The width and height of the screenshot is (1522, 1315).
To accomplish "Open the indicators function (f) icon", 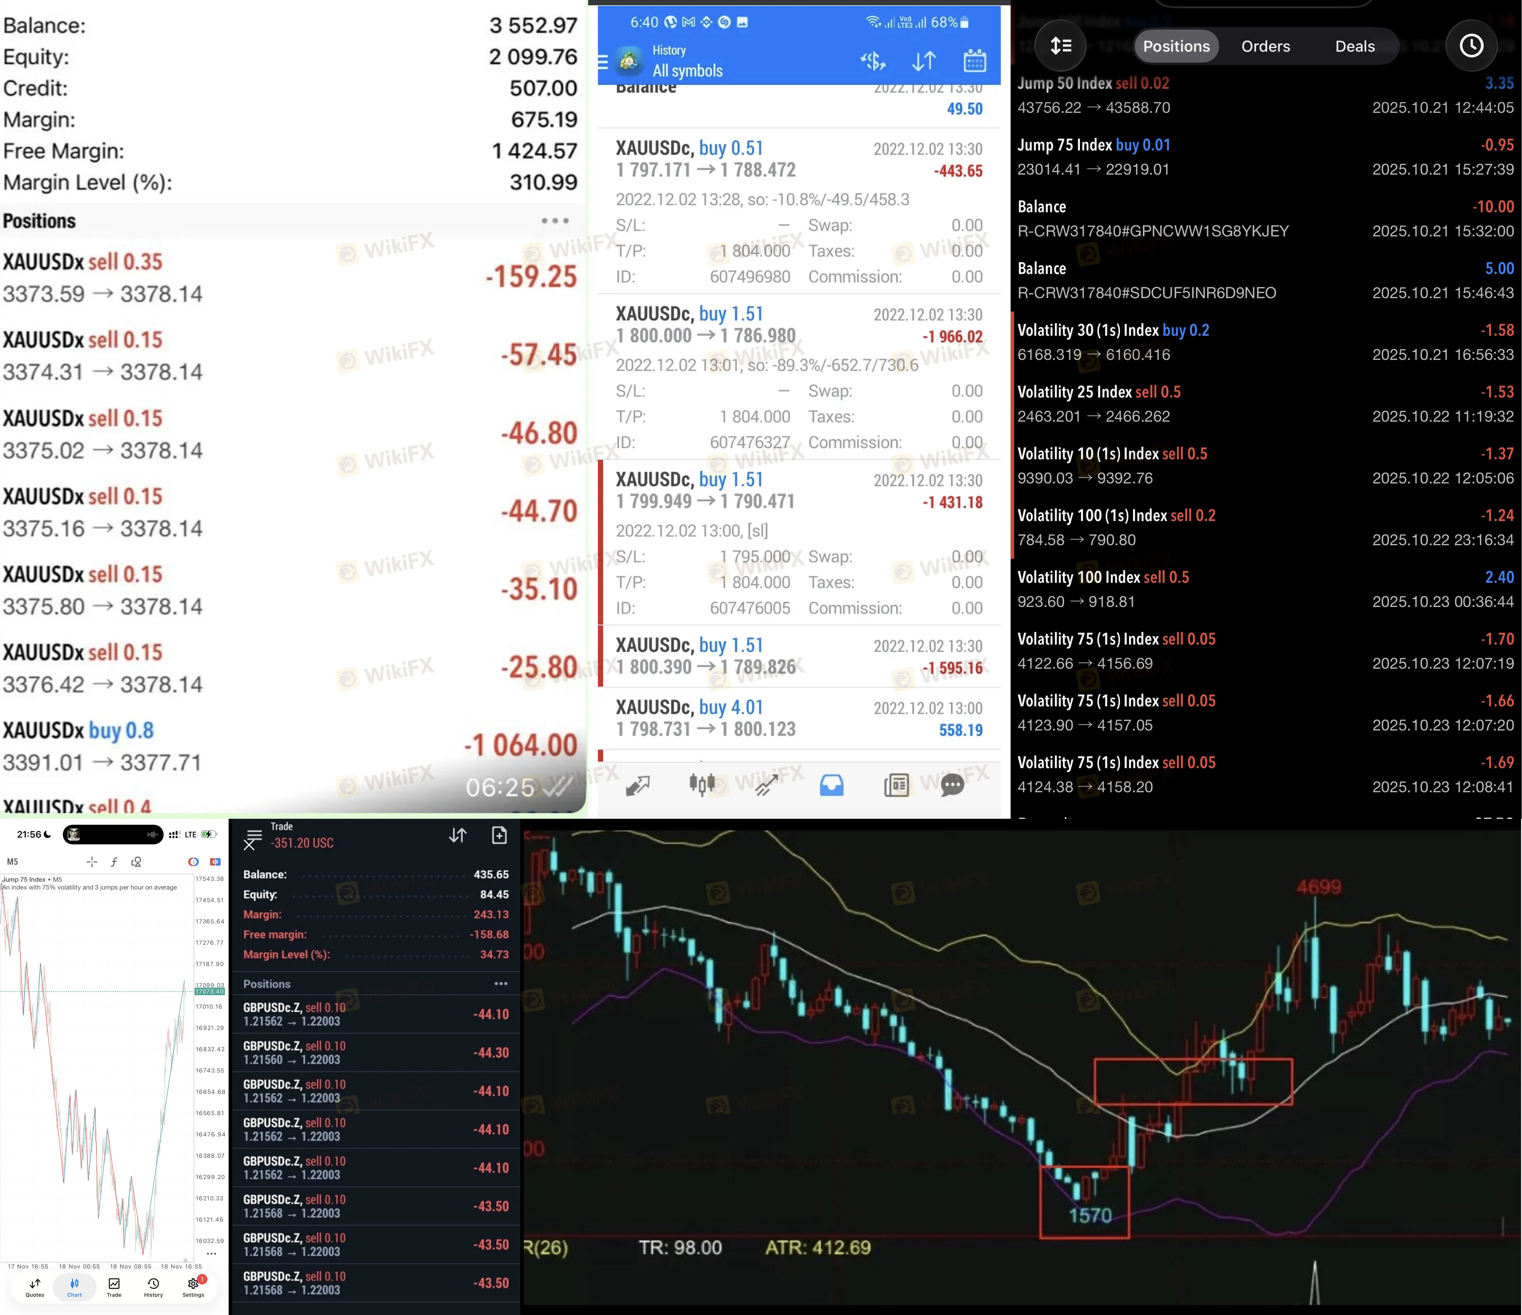I will coord(114,862).
